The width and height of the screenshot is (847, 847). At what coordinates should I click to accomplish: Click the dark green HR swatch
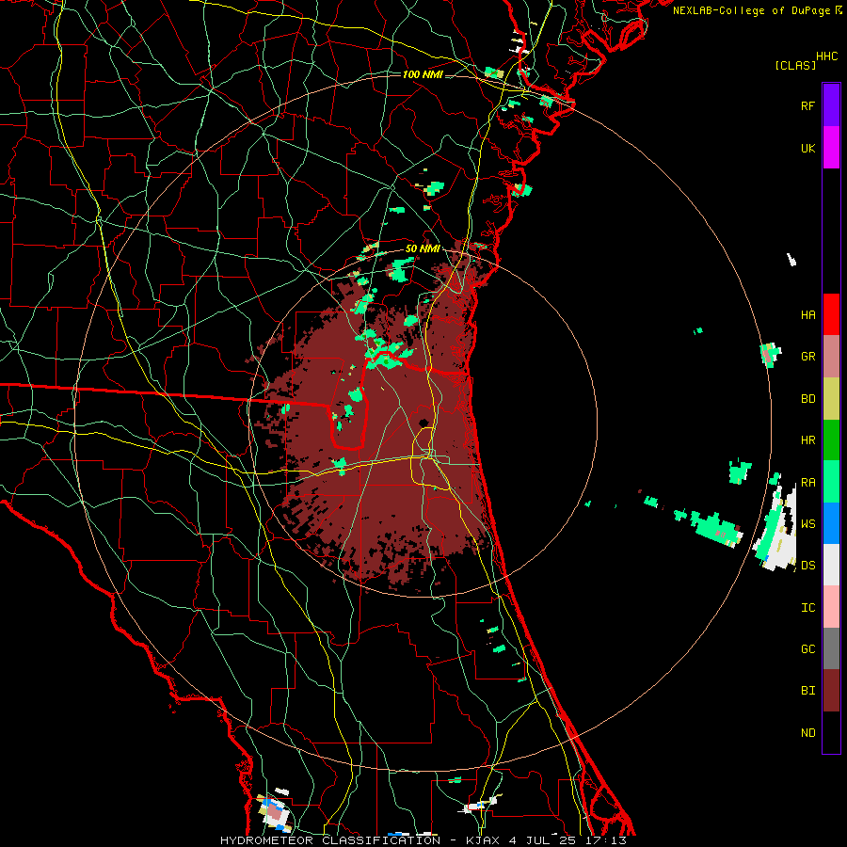tap(831, 439)
